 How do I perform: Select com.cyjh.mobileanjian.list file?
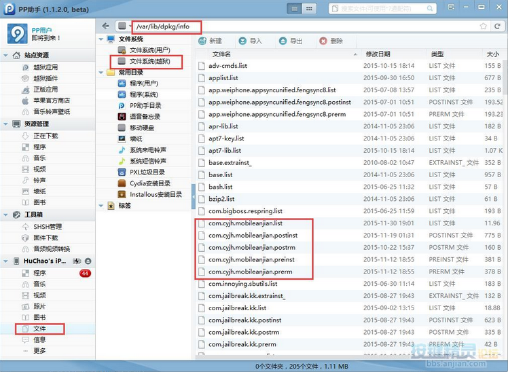point(245,223)
